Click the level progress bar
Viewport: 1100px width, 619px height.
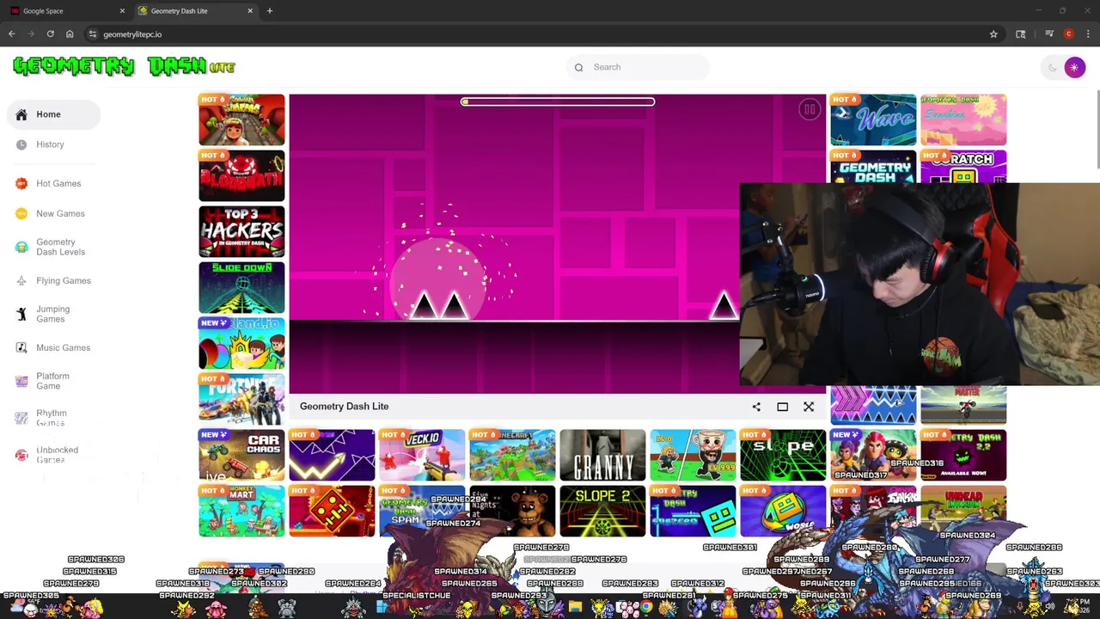[558, 101]
